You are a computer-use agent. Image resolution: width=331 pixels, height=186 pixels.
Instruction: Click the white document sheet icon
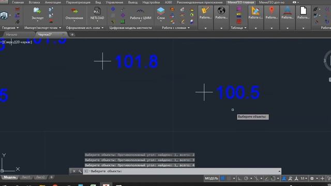click(x=303, y=10)
